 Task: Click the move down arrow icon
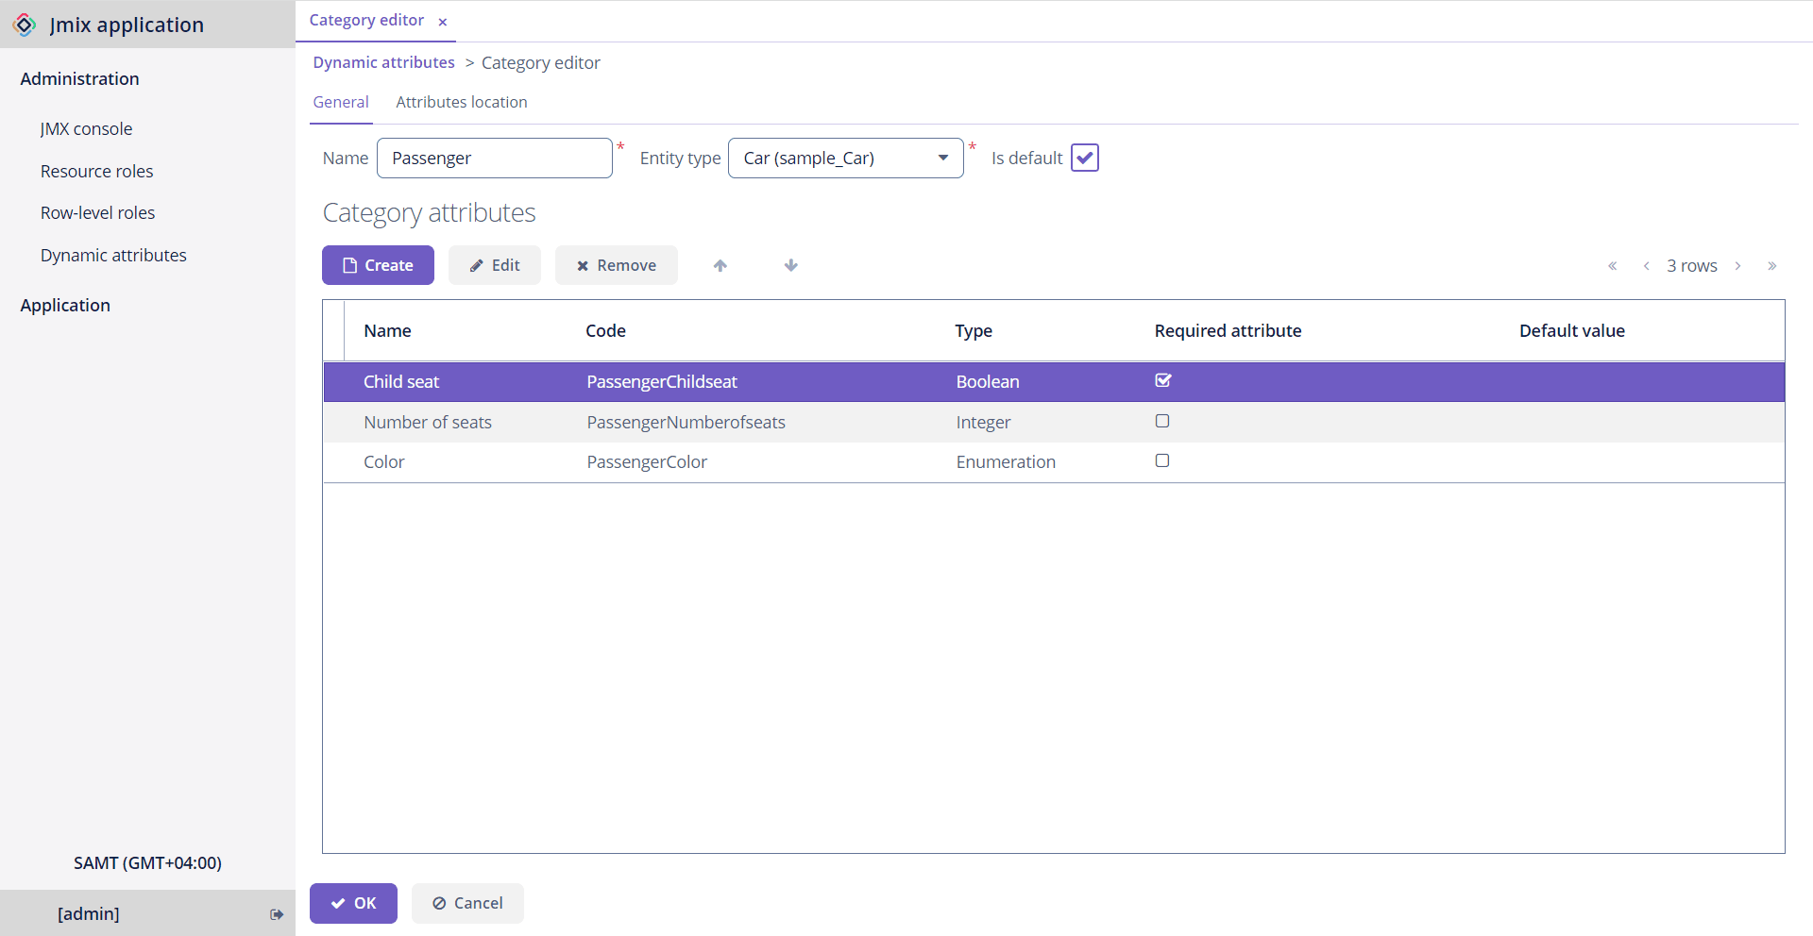pyautogui.click(x=791, y=266)
